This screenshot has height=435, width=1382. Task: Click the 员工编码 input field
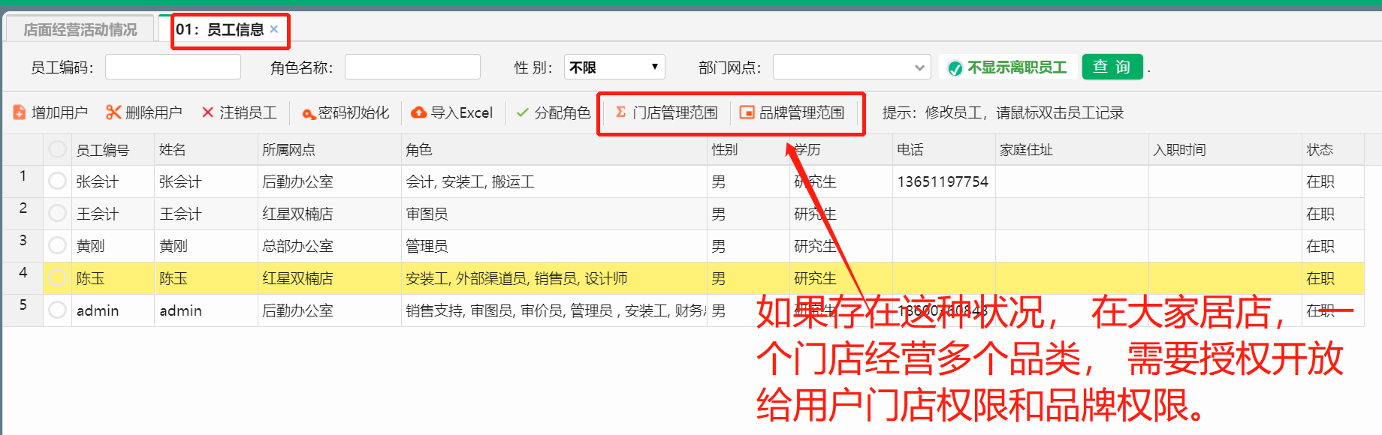173,67
